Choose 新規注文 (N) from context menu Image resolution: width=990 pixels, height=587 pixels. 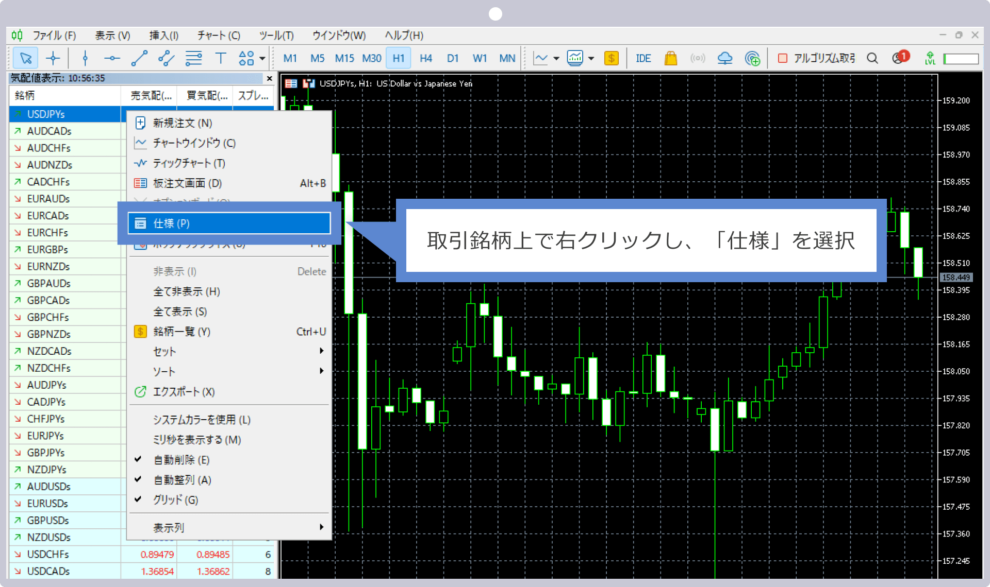[229, 123]
